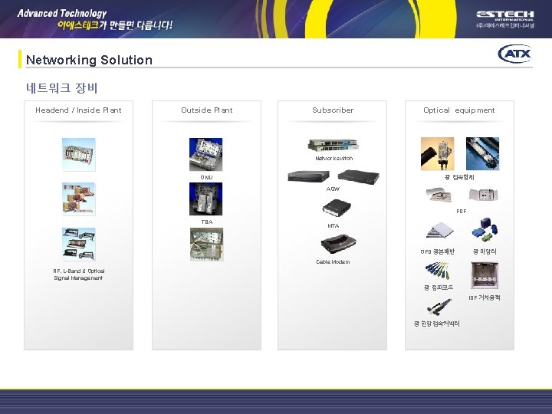552x414 pixels.
Task: Click the "TBA" label
Action: point(207,222)
